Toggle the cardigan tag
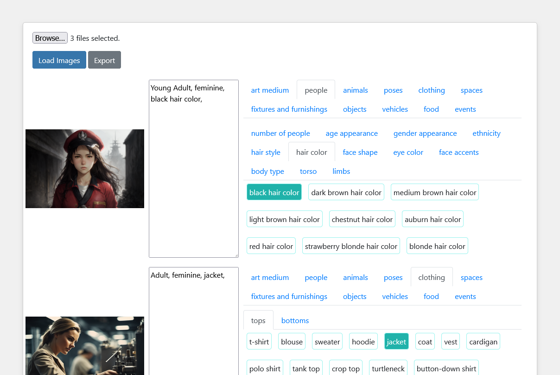560x375 pixels. (483, 342)
